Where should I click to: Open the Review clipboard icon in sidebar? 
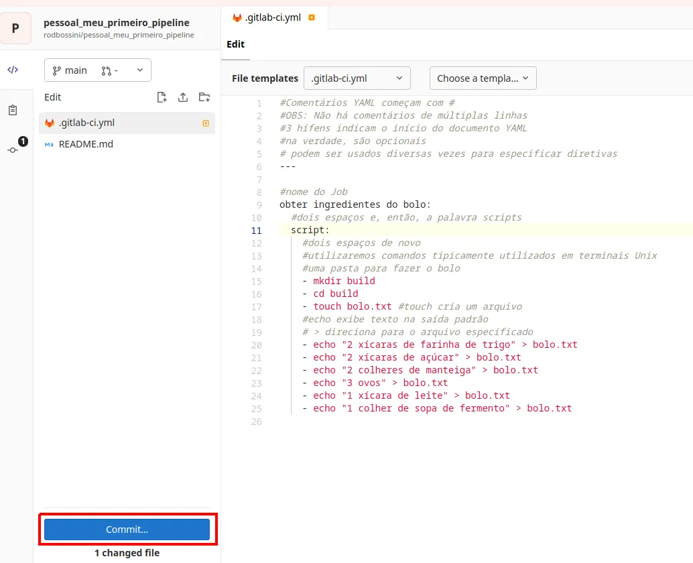[x=13, y=110]
